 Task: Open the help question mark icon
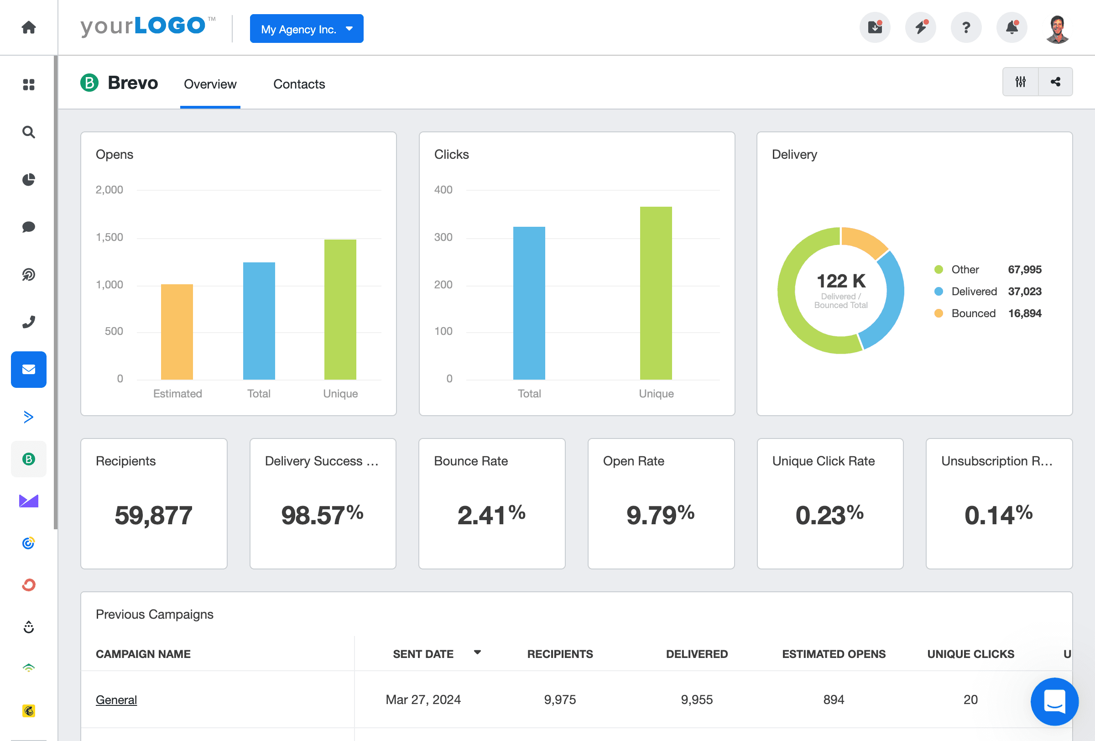pyautogui.click(x=966, y=27)
